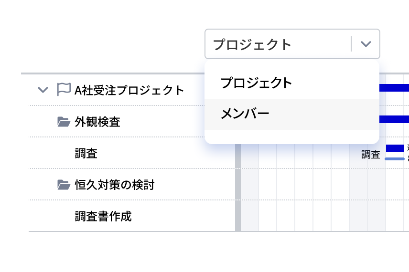Open the プロジェクト dropdown arrow

366,44
